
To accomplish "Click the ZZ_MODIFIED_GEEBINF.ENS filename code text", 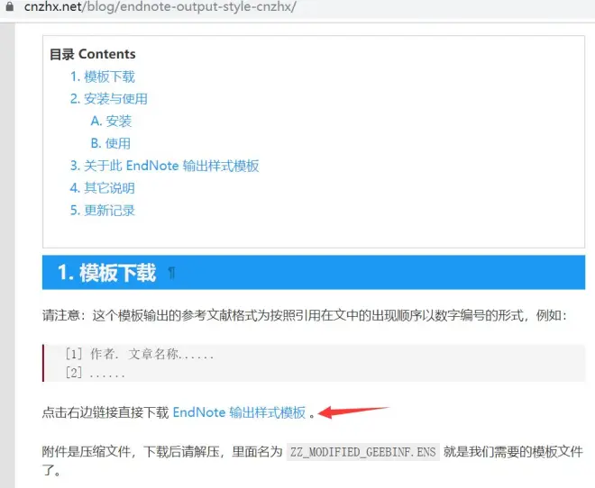I will [x=362, y=452].
